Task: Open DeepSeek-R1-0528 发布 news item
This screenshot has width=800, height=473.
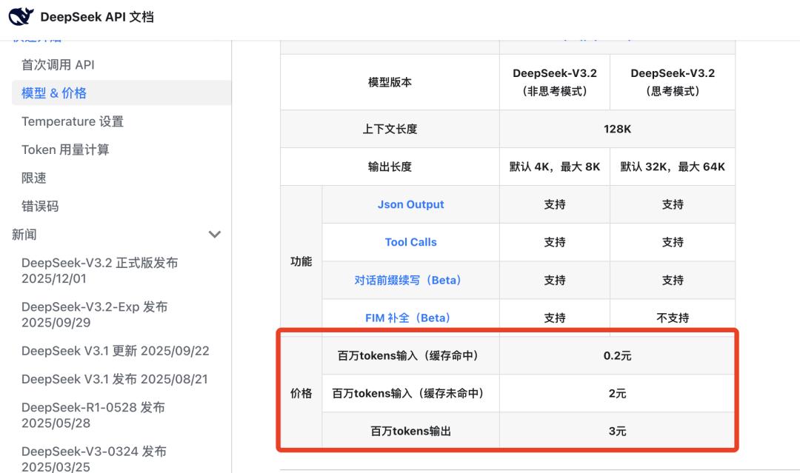Action: point(93,415)
